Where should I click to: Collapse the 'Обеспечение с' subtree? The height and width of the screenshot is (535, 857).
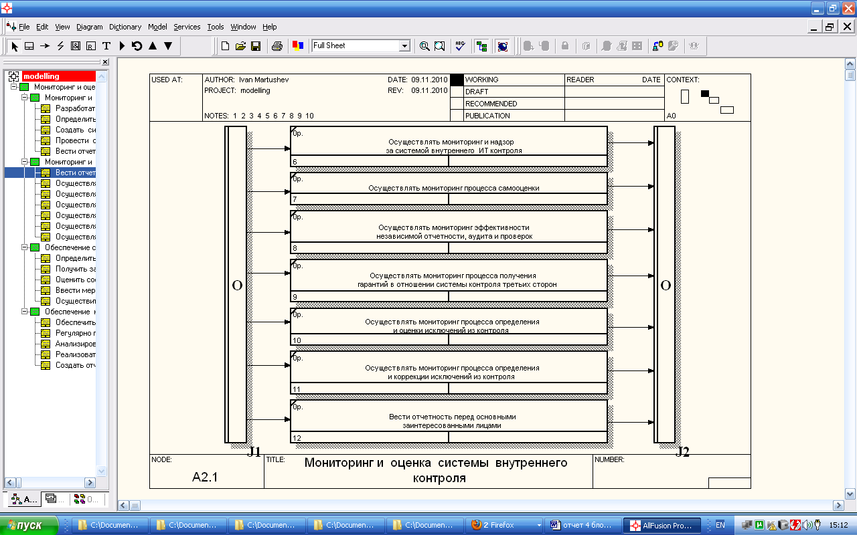coord(24,247)
